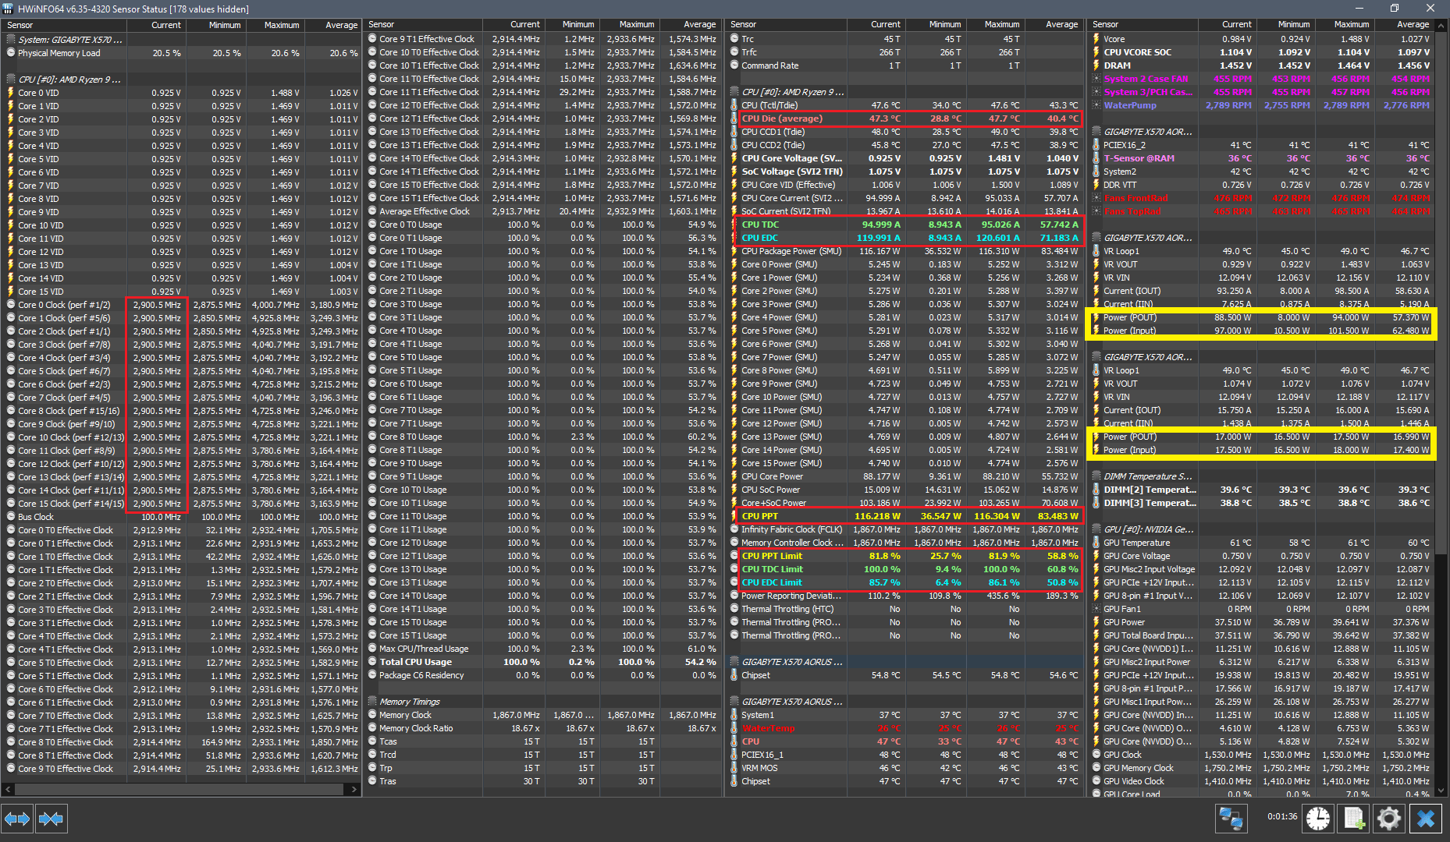Select the GPU Total Board Input row
Viewport: 1450px width, 842px height.
click(x=1263, y=635)
